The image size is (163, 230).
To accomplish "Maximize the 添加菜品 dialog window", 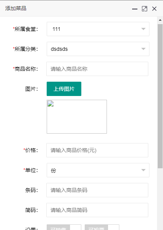I will [145, 9].
